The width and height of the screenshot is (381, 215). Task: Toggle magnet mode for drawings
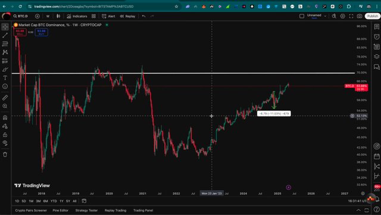click(5, 118)
